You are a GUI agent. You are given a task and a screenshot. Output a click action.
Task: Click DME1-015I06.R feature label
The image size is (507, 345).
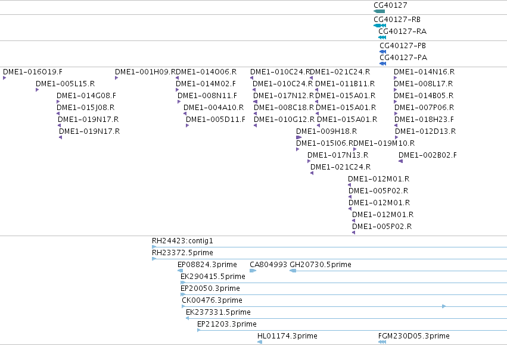pos(325,143)
